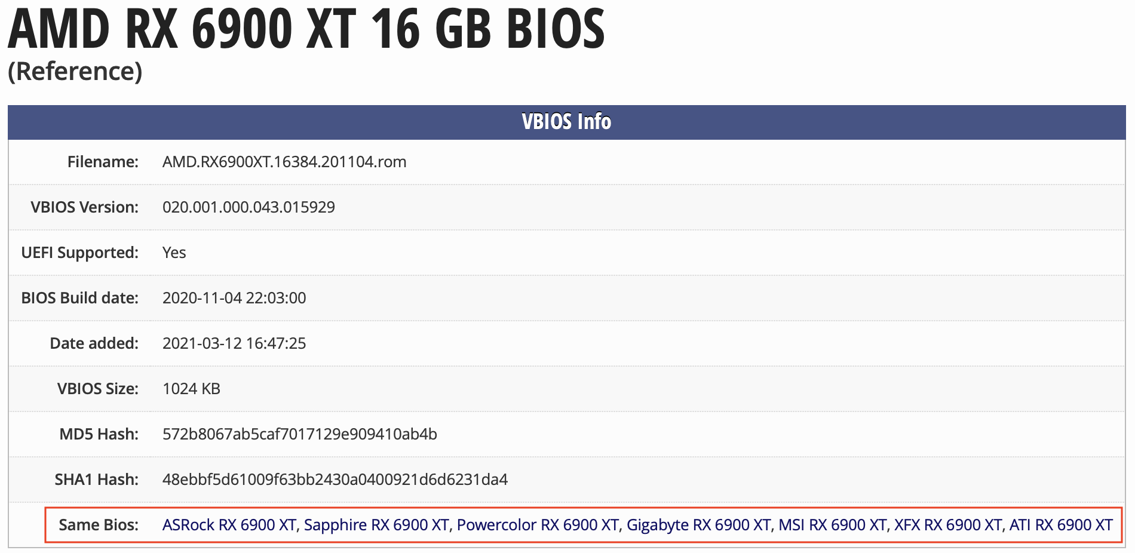Click the SHA1 hash string
This screenshot has height=553, width=1135.
(335, 480)
